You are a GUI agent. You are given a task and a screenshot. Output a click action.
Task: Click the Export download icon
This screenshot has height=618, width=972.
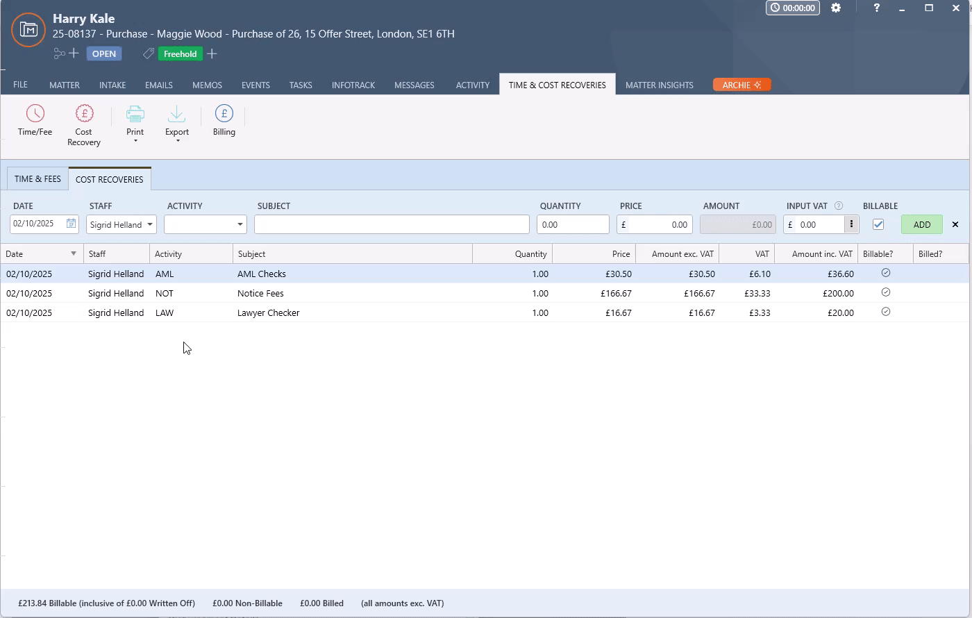pyautogui.click(x=176, y=113)
